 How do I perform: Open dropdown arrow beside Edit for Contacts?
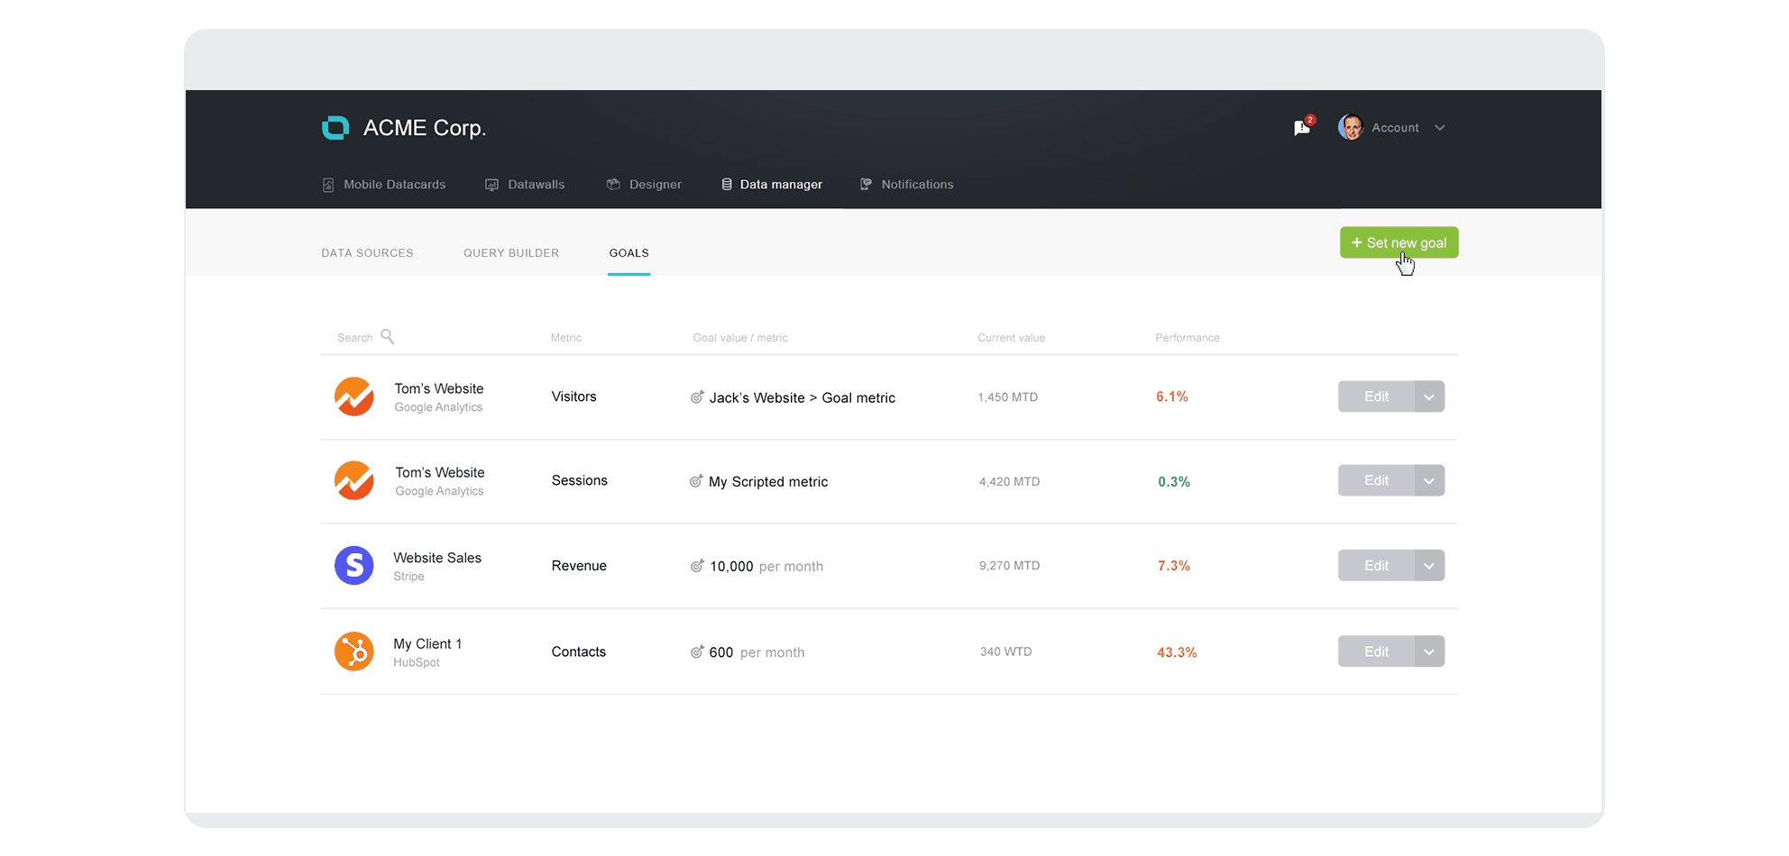1429,651
